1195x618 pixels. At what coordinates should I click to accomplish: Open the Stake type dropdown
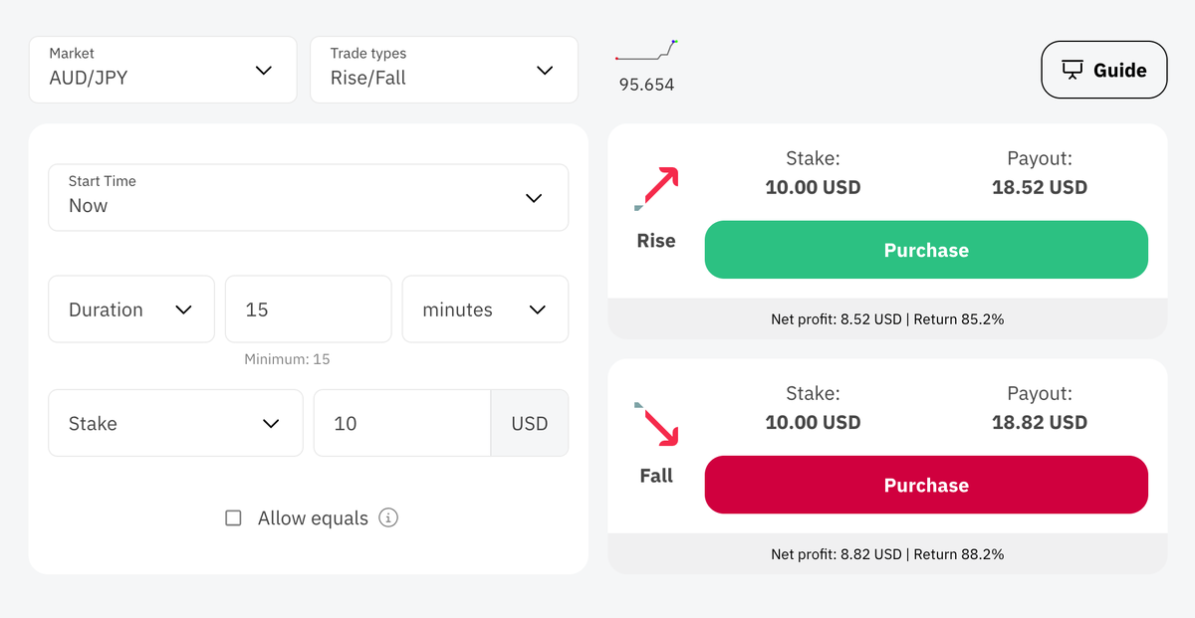(x=175, y=423)
